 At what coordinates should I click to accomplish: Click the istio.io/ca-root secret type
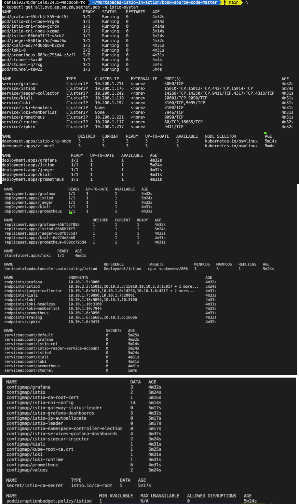pos(92,485)
